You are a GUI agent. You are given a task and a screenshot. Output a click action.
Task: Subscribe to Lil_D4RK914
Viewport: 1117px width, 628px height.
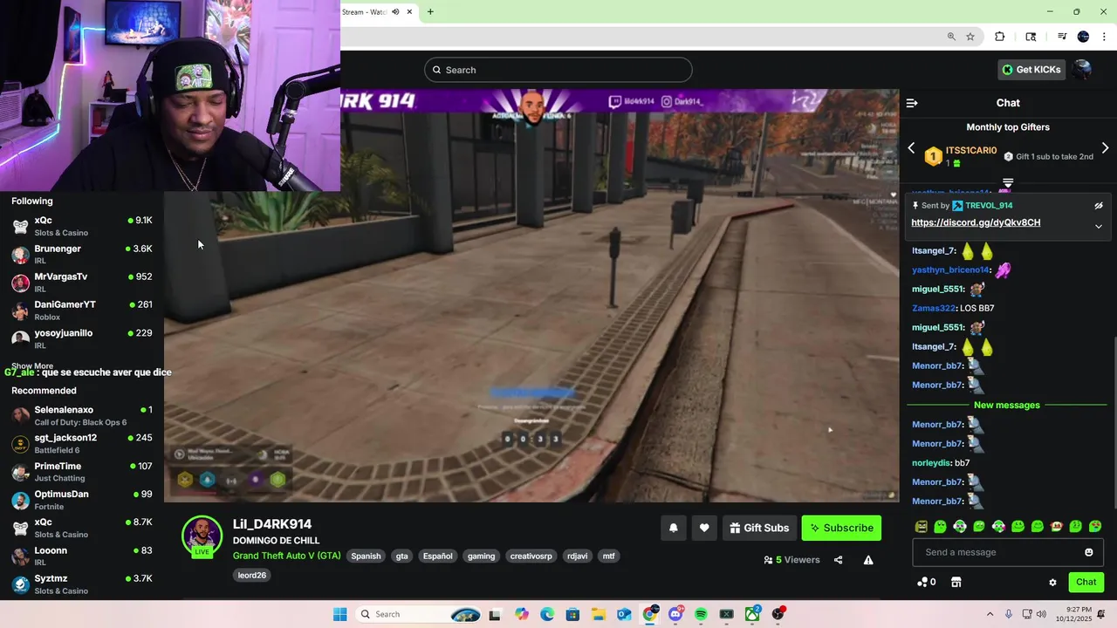pos(841,528)
